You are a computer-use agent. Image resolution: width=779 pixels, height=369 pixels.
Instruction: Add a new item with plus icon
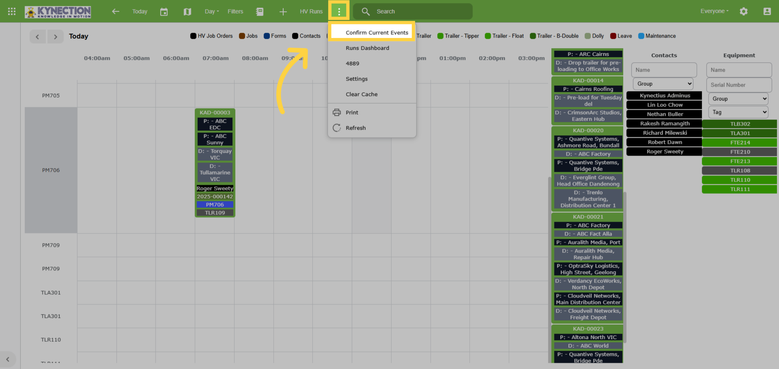(x=283, y=12)
